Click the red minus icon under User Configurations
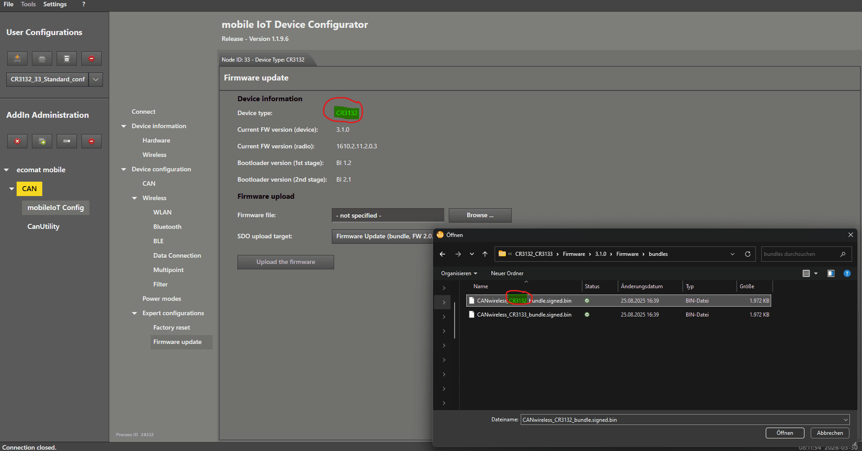862x451 pixels. click(91, 58)
